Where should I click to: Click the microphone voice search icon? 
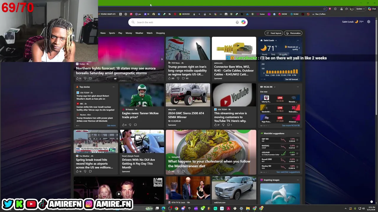[237, 22]
